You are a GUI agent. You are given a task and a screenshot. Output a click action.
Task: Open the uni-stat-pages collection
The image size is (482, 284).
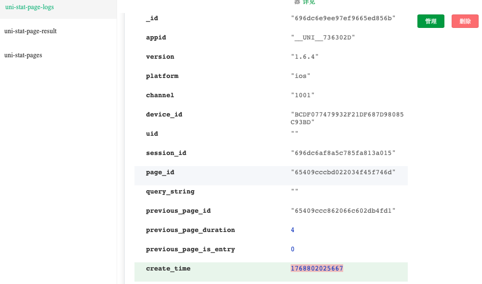point(23,55)
